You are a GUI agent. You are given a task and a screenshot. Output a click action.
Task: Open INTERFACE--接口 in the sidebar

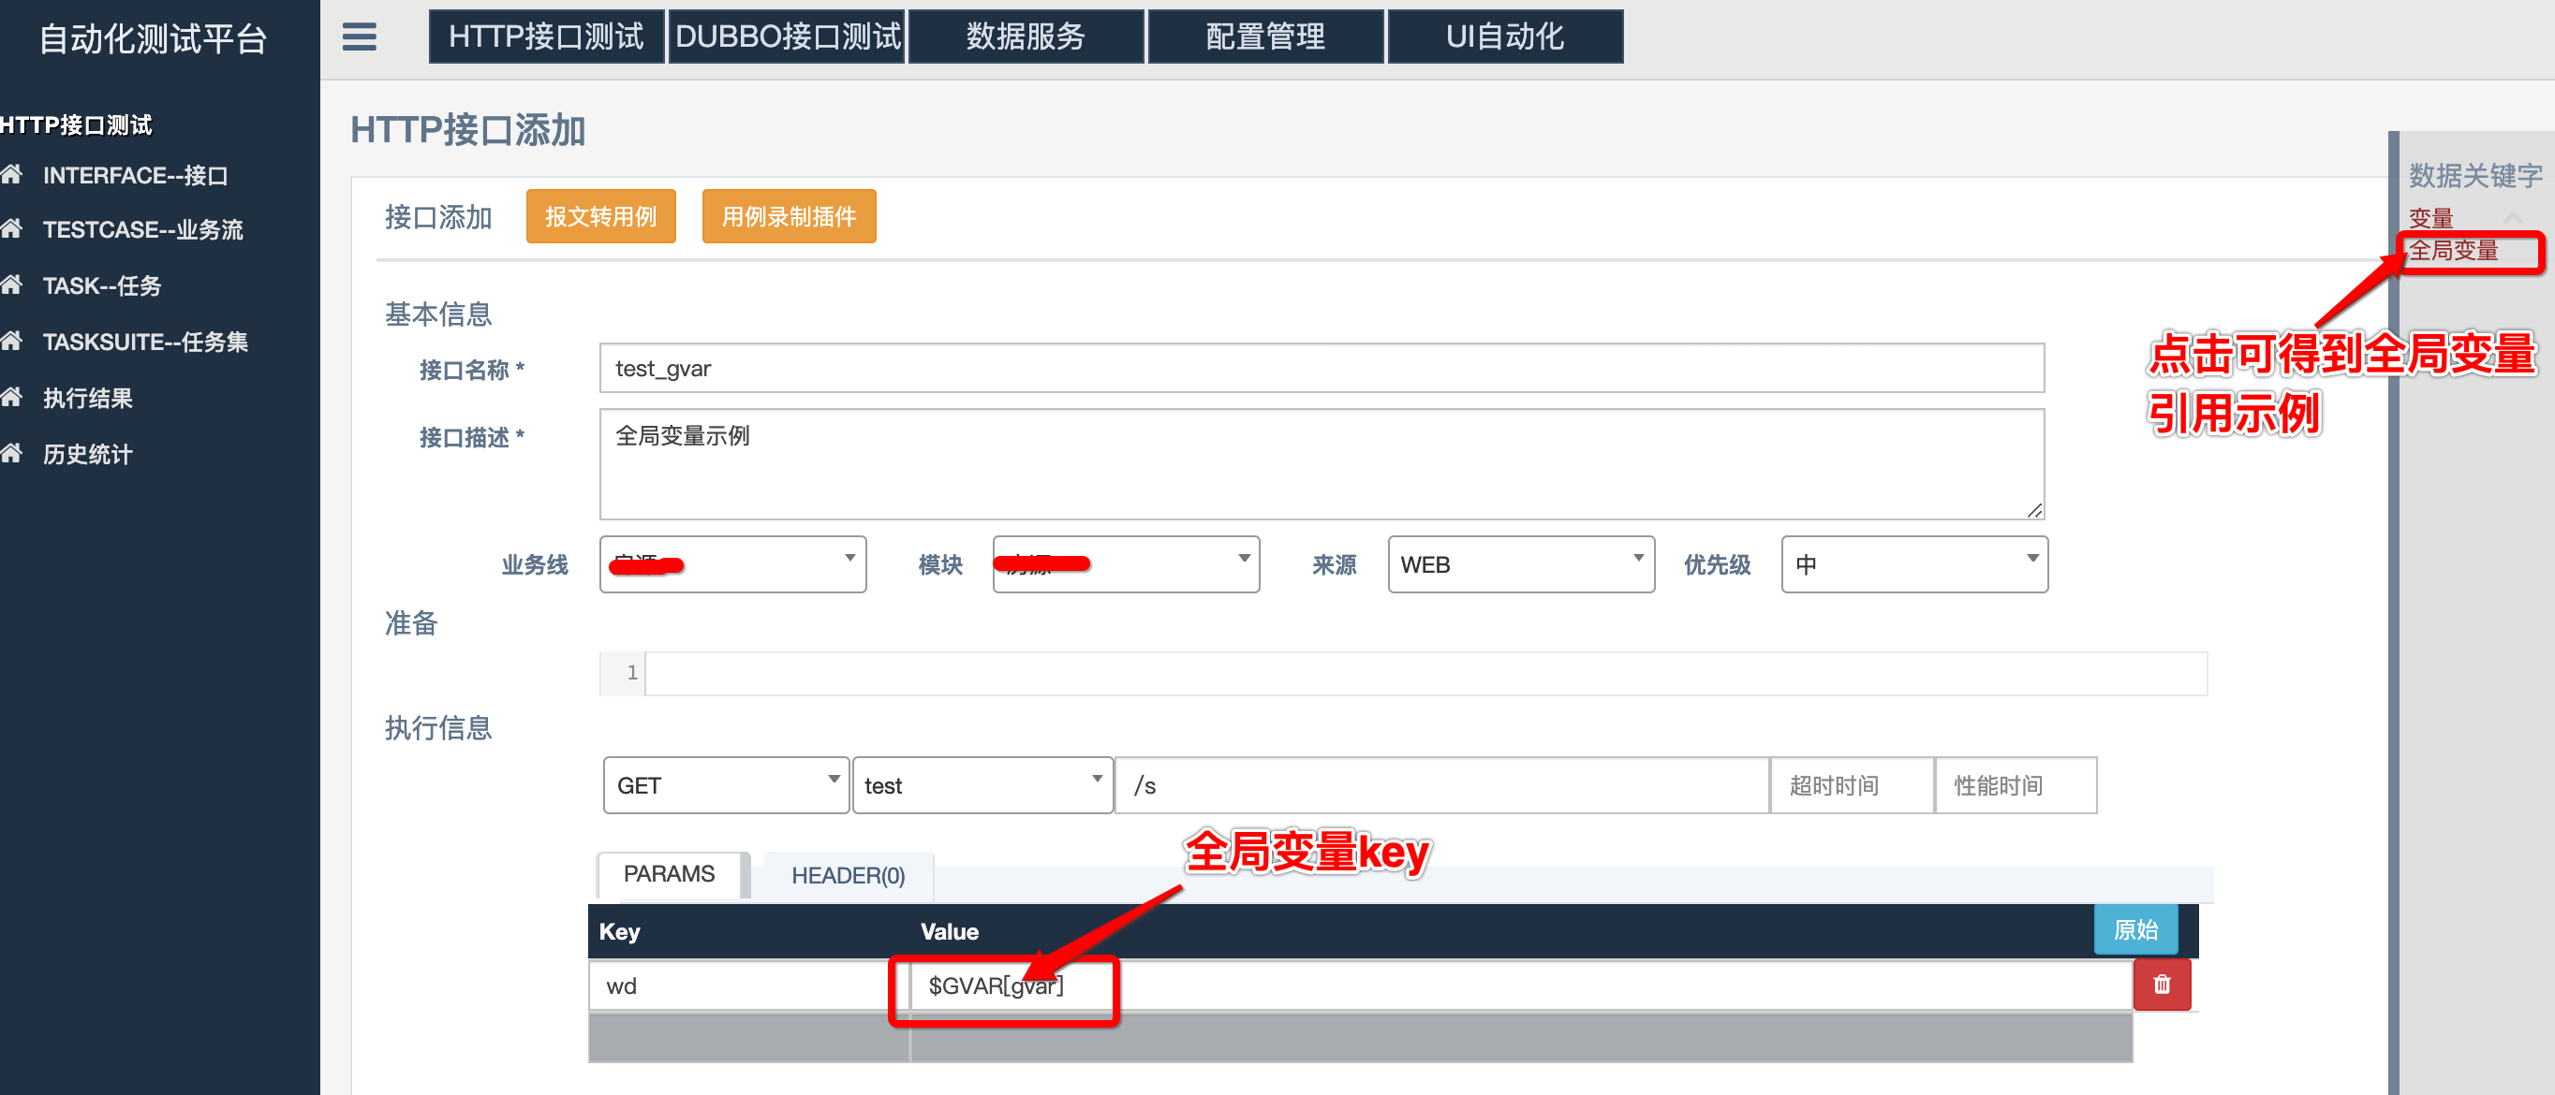136,175
